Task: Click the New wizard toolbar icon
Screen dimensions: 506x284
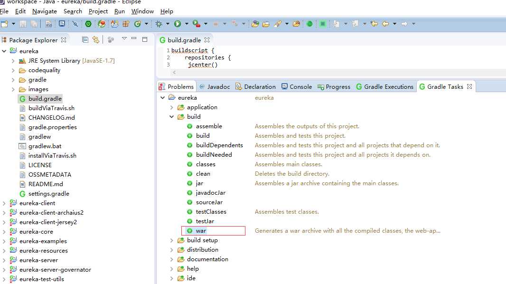Action: (x=4, y=24)
